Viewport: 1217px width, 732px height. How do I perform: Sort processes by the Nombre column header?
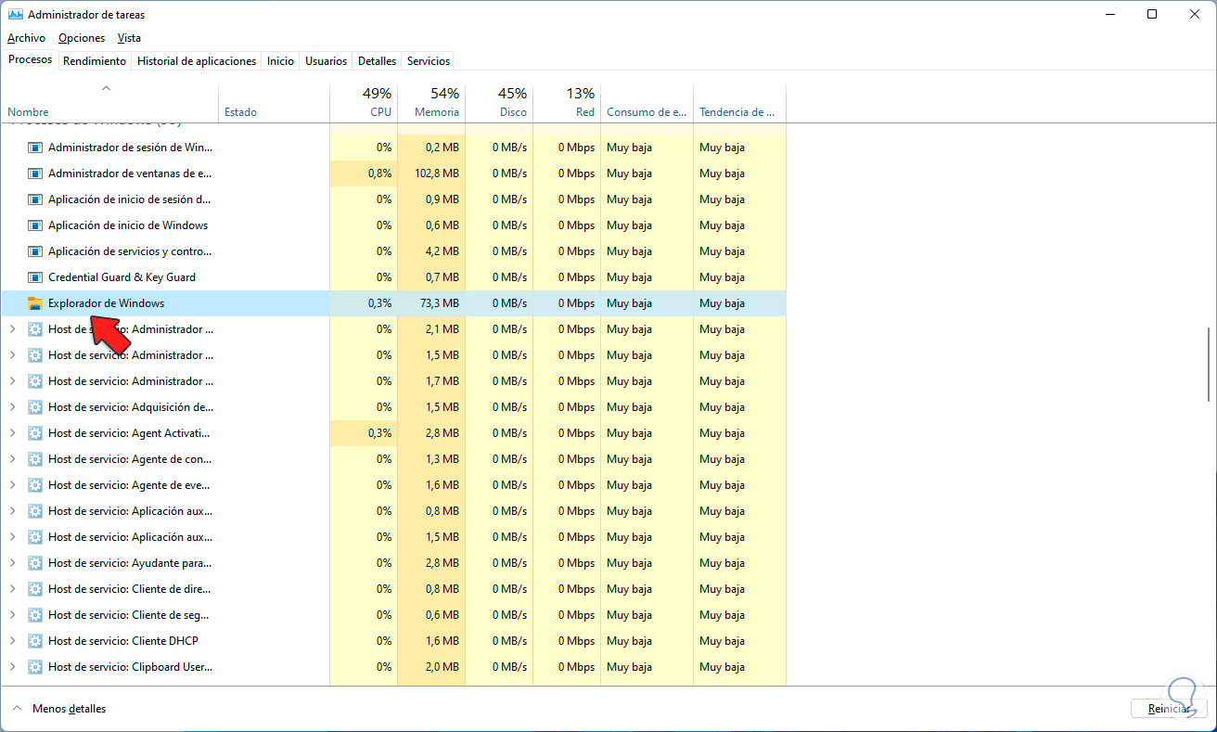(109, 103)
